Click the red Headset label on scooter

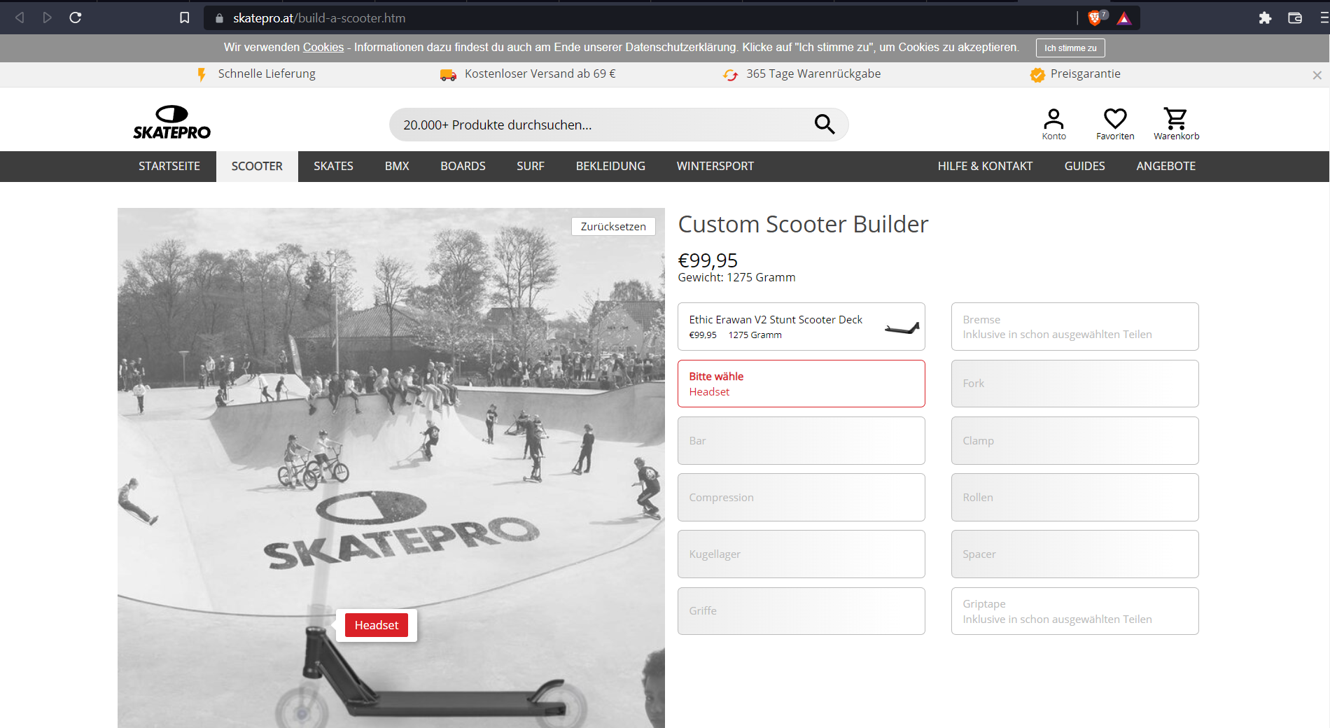coord(377,625)
